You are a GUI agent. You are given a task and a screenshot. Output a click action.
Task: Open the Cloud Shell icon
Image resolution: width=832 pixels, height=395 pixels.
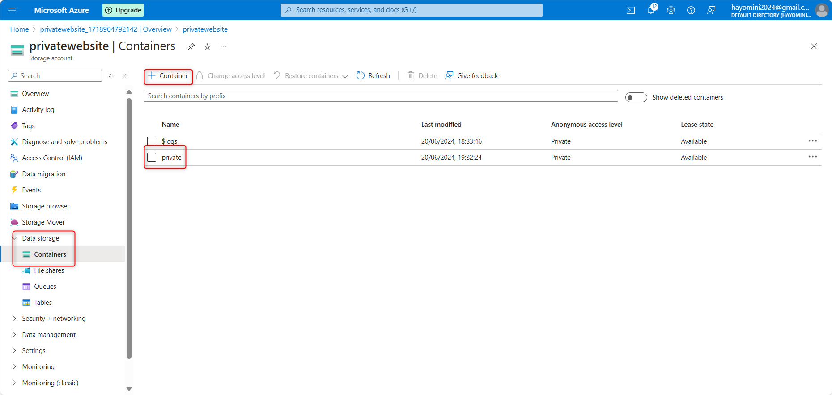click(630, 10)
